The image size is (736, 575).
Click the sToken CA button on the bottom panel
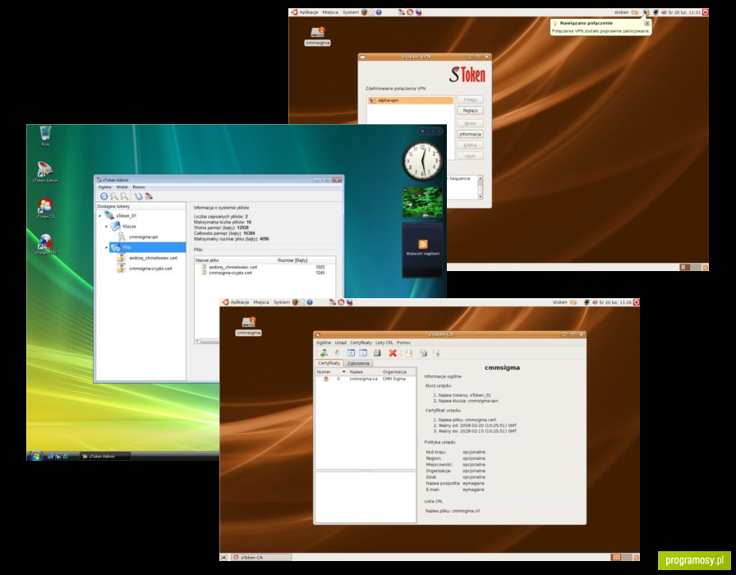tap(261, 557)
